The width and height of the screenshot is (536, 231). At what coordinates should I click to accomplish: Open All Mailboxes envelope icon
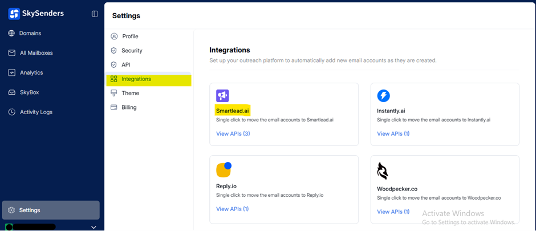pyautogui.click(x=11, y=53)
